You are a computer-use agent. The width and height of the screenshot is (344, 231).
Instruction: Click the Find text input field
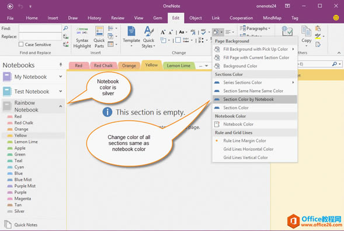tap(40, 28)
